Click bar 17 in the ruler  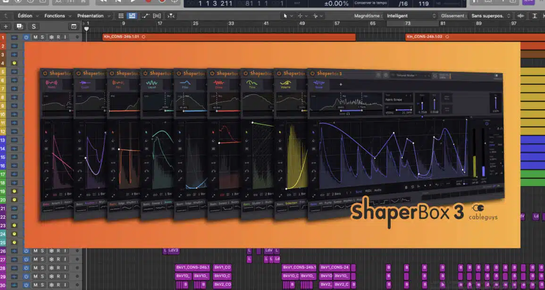tap(160, 23)
